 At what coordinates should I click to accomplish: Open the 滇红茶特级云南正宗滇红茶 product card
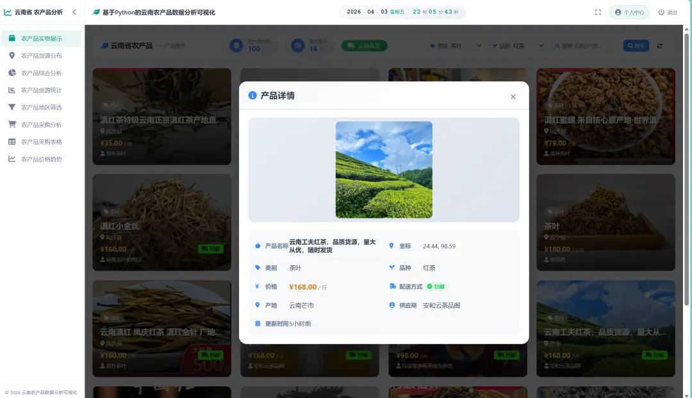click(162, 117)
